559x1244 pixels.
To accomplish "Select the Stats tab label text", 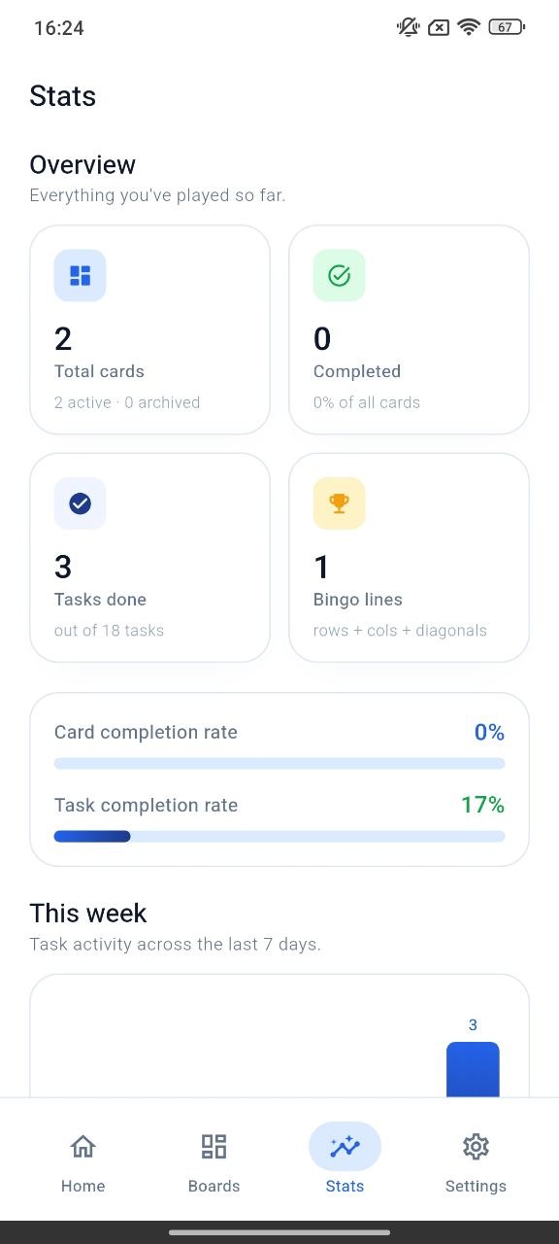I will pos(345,1186).
